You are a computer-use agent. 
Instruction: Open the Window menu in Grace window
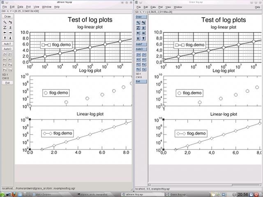[178, 7]
